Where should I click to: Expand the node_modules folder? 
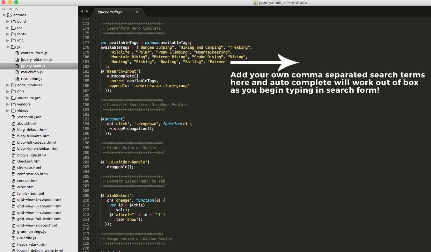(8, 85)
